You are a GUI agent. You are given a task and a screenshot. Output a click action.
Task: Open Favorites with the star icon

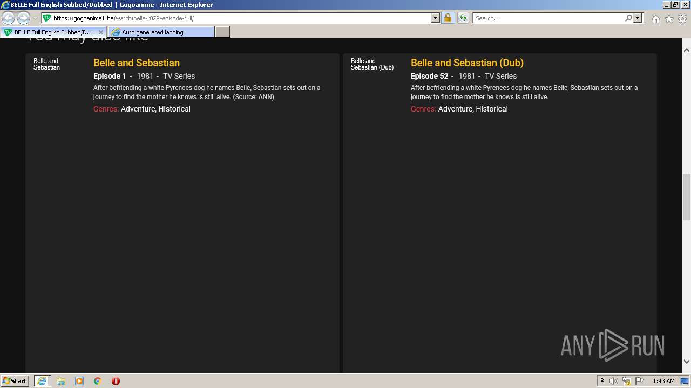[669, 19]
